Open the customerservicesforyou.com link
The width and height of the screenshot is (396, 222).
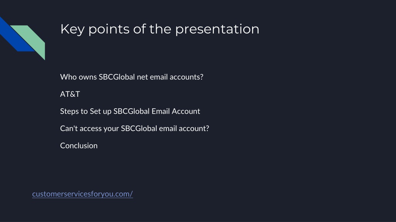[82, 194]
